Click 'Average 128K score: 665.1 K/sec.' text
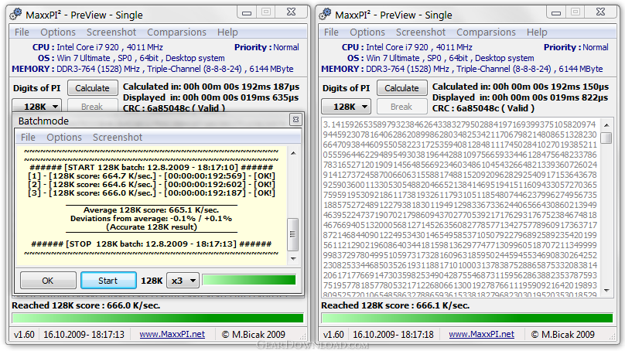The image size is (625, 351). 151,210
